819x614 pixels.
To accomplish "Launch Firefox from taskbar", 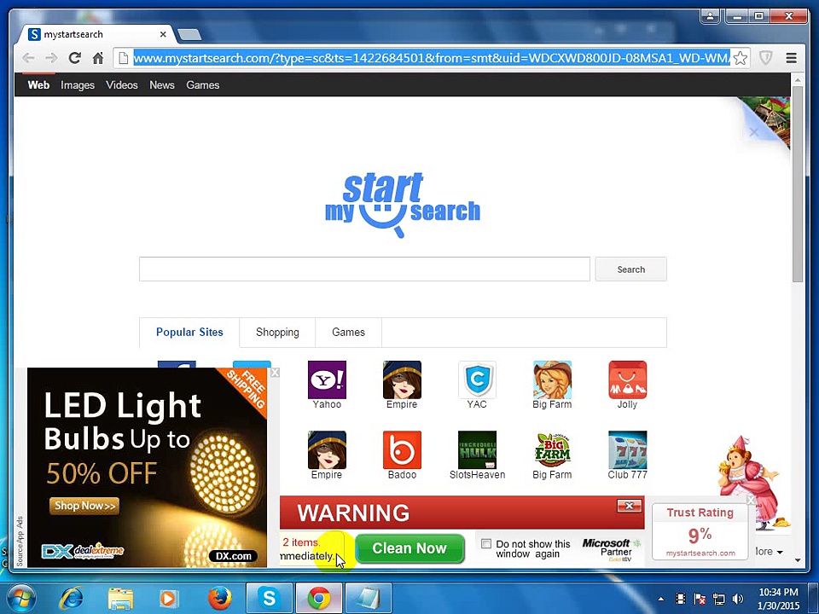I will coord(219,598).
